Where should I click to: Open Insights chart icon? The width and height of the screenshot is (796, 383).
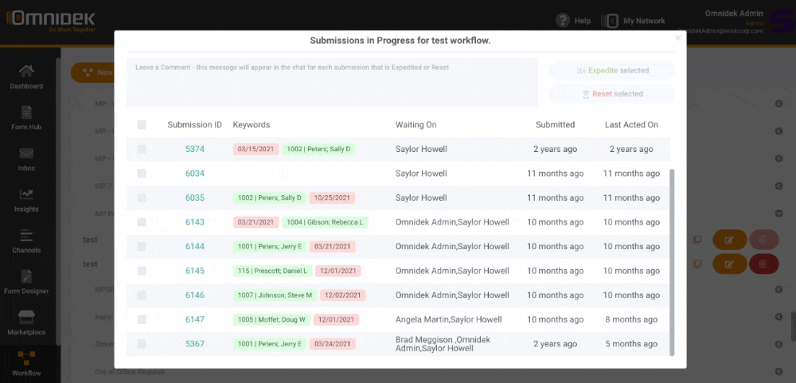(x=26, y=194)
